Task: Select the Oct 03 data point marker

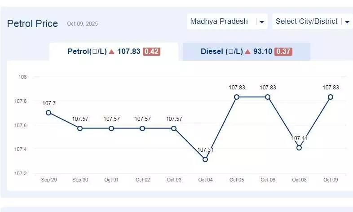Action: (x=174, y=128)
